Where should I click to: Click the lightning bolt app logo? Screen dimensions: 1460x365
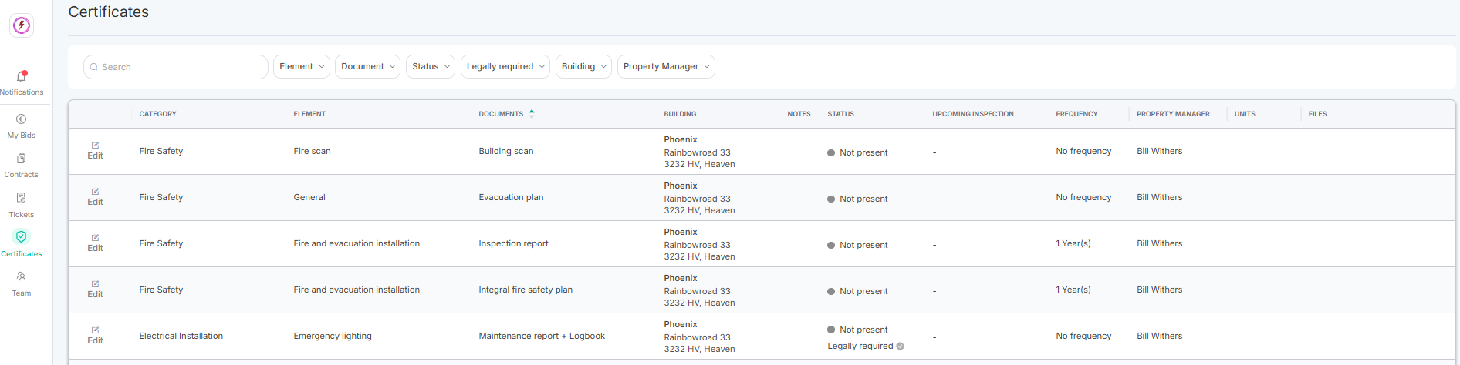(22, 25)
